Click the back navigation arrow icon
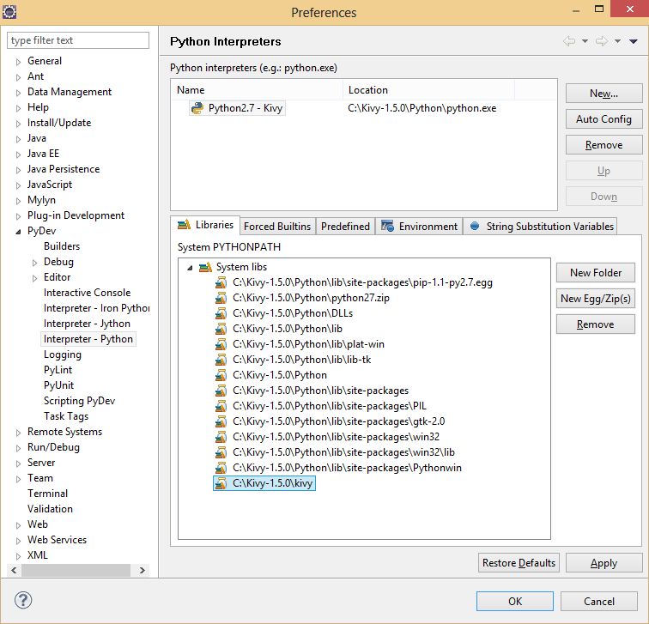649x624 pixels. pyautogui.click(x=569, y=41)
